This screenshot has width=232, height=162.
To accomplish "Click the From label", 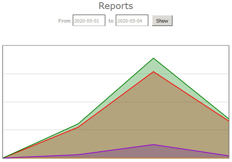I will [x=65, y=21].
